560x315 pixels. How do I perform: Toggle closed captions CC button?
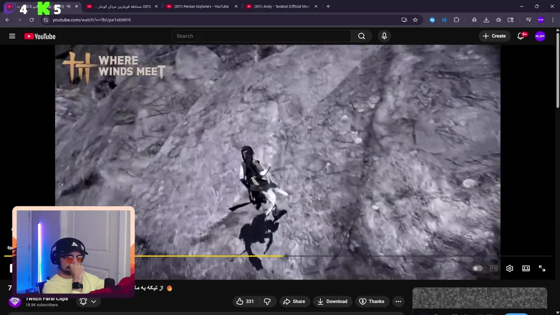coord(493,269)
